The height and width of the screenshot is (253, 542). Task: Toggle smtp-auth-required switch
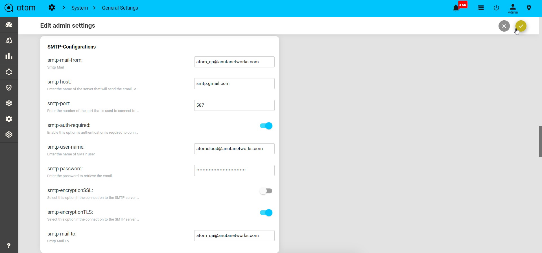(266, 126)
